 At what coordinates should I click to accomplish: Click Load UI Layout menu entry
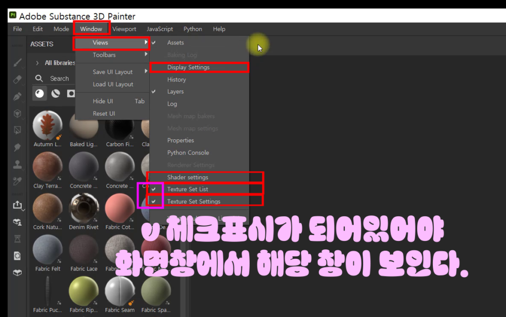(112, 84)
